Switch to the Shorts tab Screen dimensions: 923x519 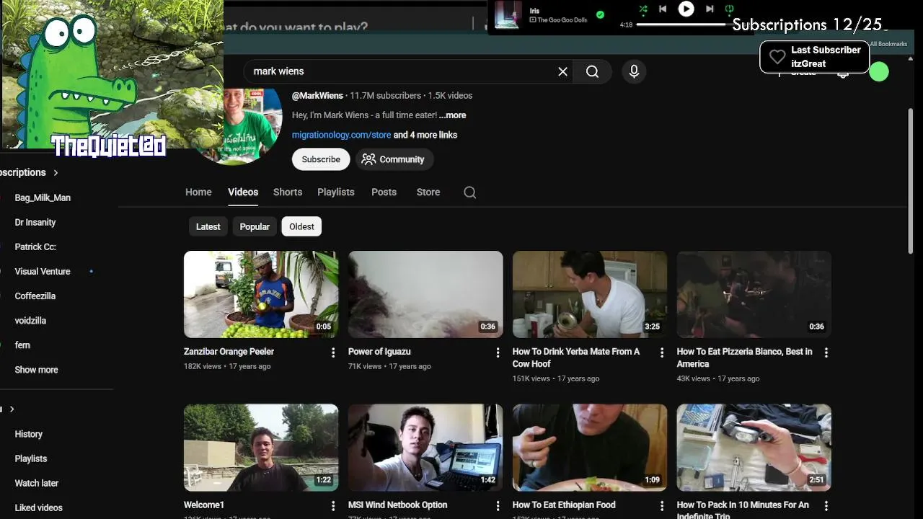[288, 192]
